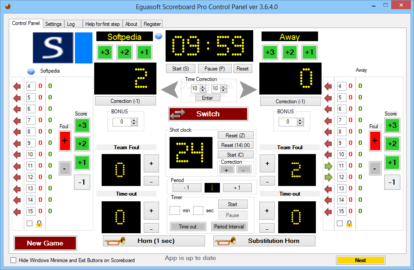Screen dimensions: 414x270
Task: Click Softpedia Correction (-1) button
Action: [125, 101]
